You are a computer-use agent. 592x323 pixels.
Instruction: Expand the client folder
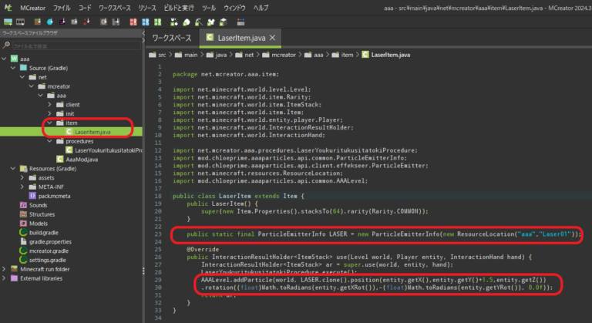pyautogui.click(x=50, y=104)
